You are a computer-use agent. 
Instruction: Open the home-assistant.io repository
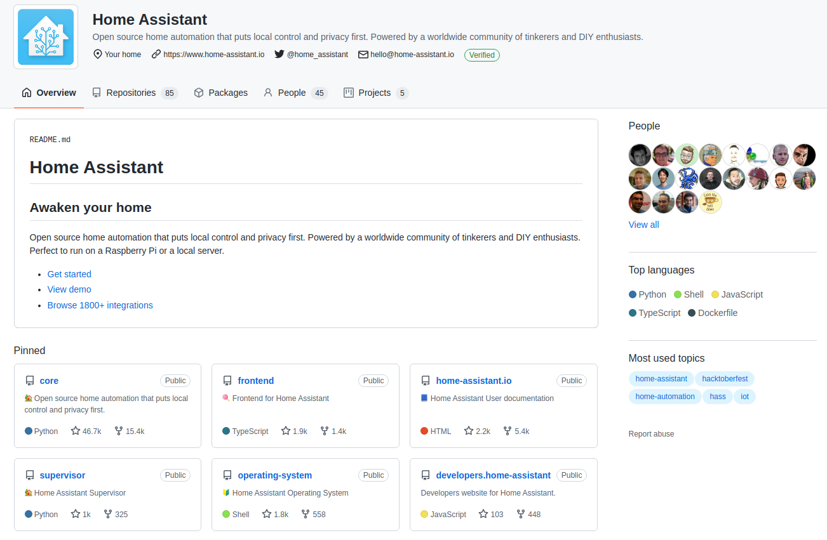pos(474,381)
